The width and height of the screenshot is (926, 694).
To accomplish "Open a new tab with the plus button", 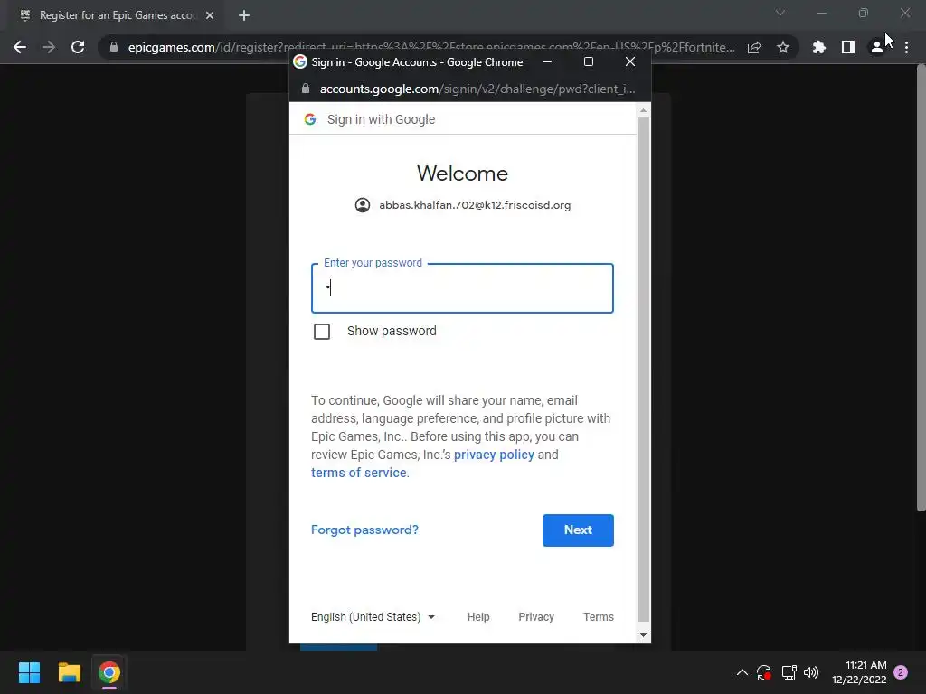I will [x=244, y=15].
